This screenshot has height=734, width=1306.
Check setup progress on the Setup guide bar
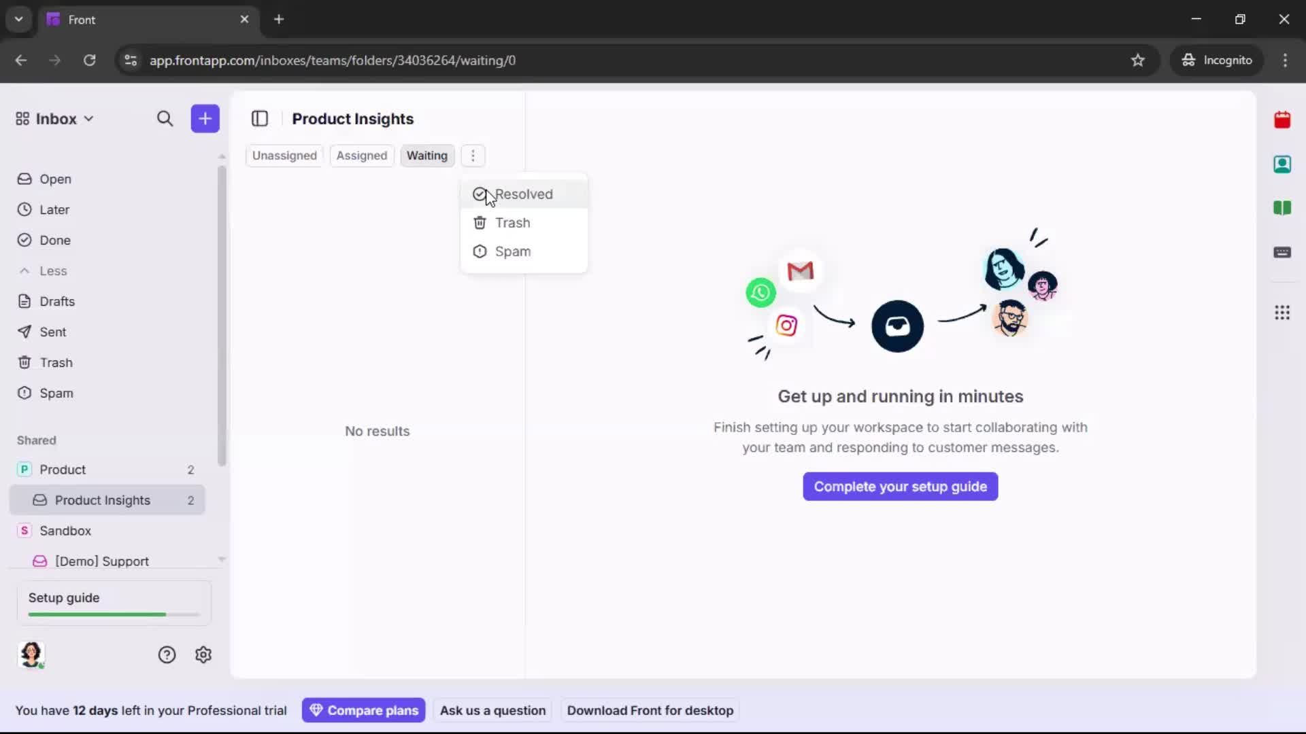[x=112, y=614]
